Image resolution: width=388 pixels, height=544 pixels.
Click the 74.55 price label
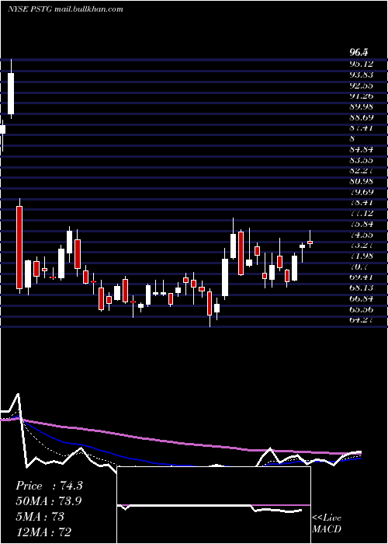coord(361,235)
